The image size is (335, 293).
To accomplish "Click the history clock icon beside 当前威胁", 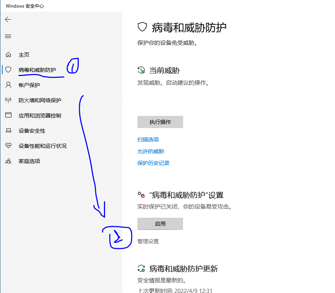I will [141, 70].
